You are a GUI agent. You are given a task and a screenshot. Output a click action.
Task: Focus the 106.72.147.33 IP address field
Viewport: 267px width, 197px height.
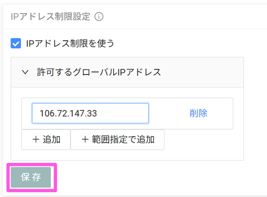coord(90,113)
